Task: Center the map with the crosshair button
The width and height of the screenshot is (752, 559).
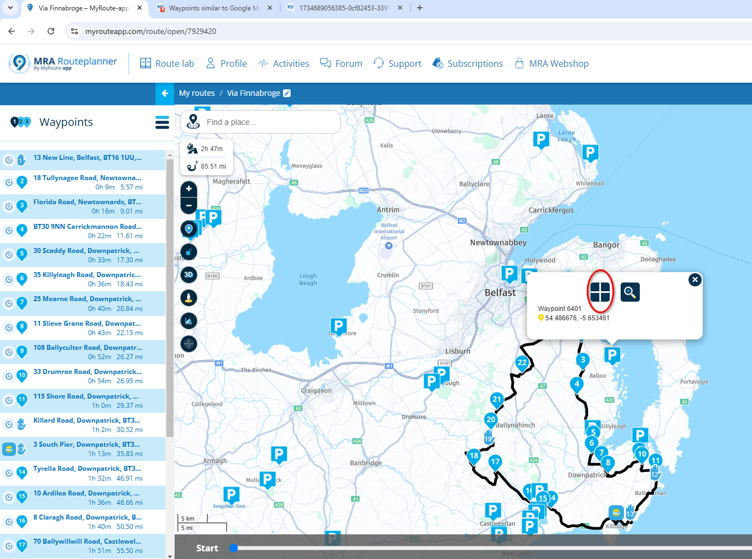Action: (x=189, y=344)
